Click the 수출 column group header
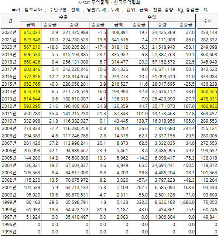The image size is (219, 236). pos(64,17)
